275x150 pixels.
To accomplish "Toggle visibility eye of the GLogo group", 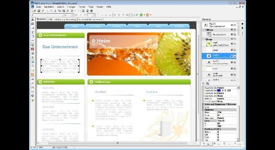I will click(x=232, y=39).
